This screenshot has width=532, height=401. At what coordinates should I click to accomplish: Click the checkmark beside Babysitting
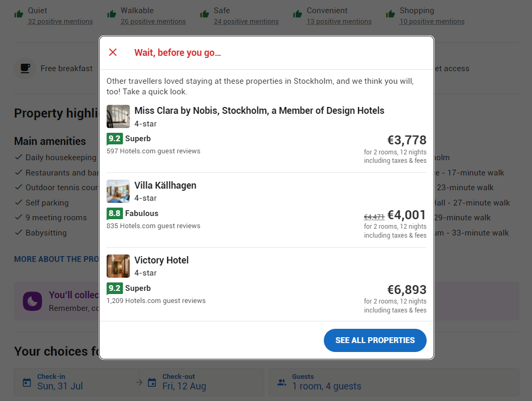click(x=18, y=232)
